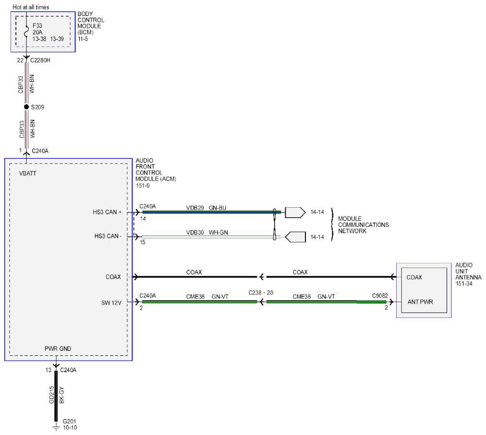The image size is (486, 435).
Task: Click the G201 ground label
Action: [x=69, y=422]
